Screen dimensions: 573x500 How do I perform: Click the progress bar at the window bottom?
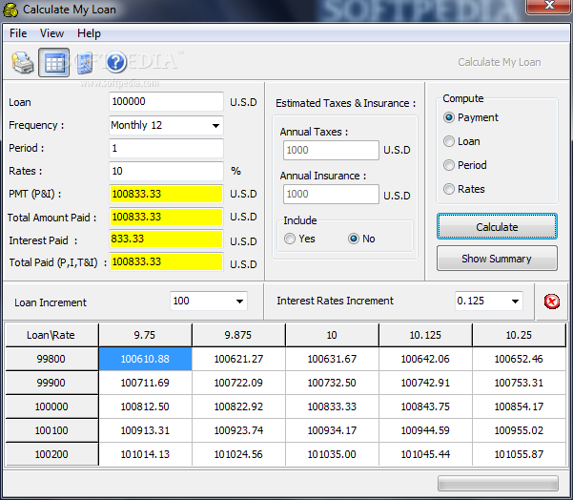click(x=498, y=484)
